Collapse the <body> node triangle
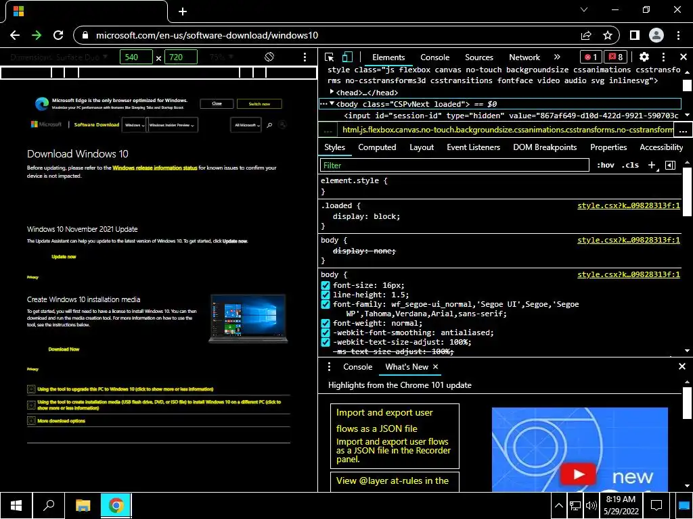This screenshot has width=693, height=519. click(332, 103)
